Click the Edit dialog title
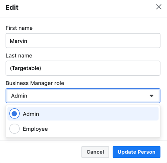Image resolution: width=167 pixels, height=163 pixels. (12, 7)
